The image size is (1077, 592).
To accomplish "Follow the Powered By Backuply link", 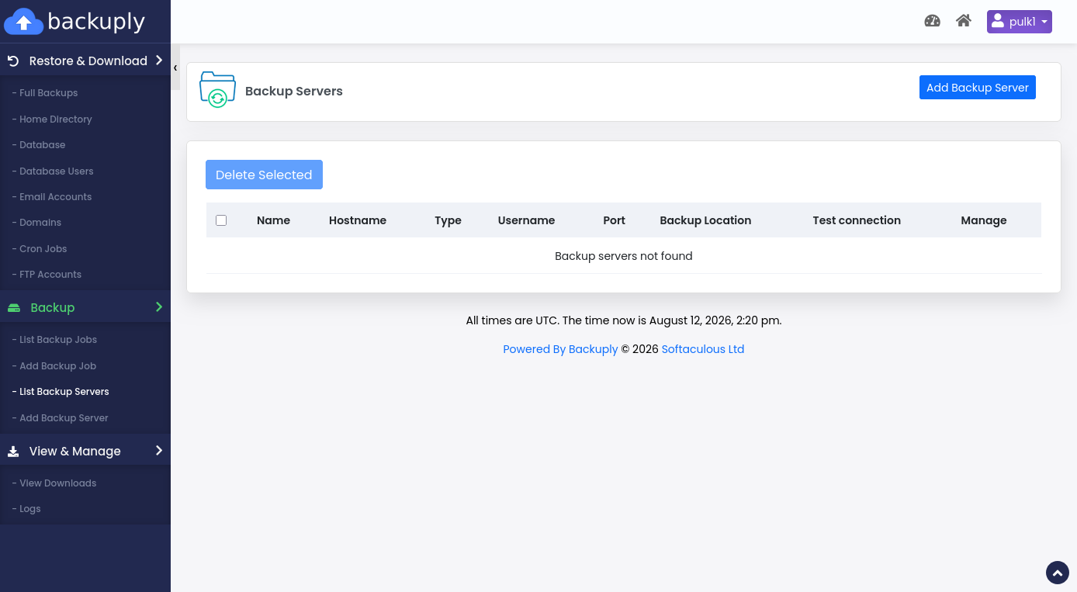I will (x=560, y=349).
